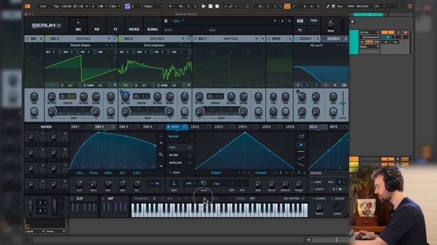The height and width of the screenshot is (245, 437).
Task: Open Evil Longneos wavetable selector
Action: click(154, 46)
